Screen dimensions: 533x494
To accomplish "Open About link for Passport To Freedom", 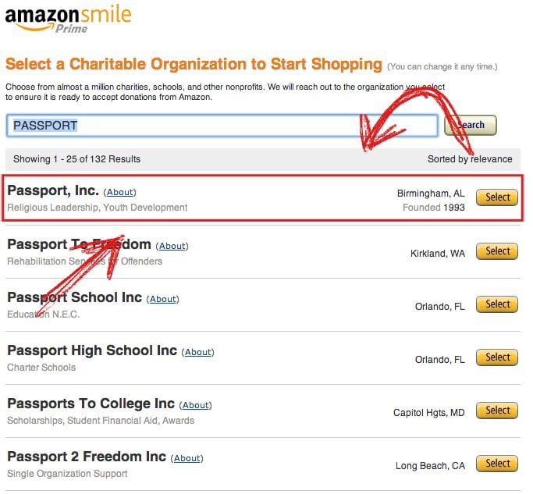I will pyautogui.click(x=172, y=246).
